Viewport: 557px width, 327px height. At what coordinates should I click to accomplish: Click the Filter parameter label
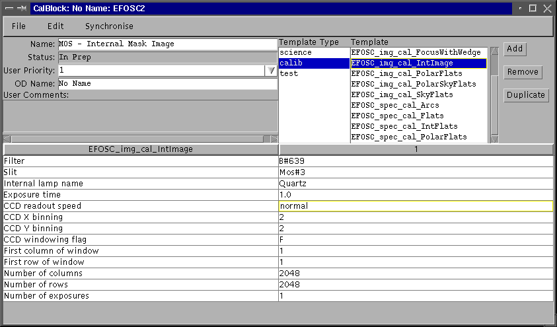point(15,161)
